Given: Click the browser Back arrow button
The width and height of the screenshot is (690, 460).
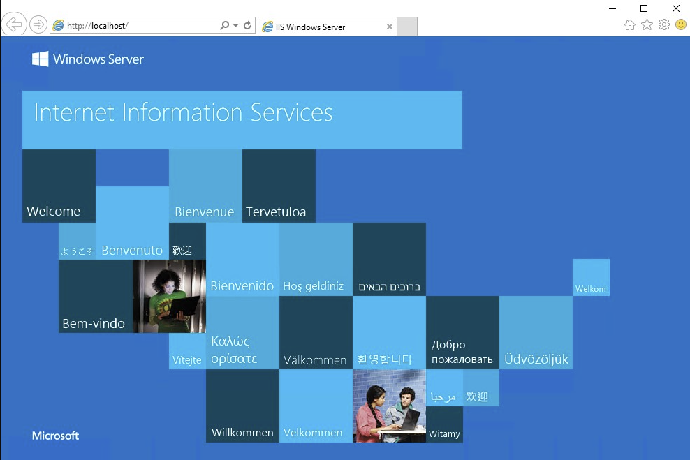Looking at the screenshot, I should click(x=14, y=24).
